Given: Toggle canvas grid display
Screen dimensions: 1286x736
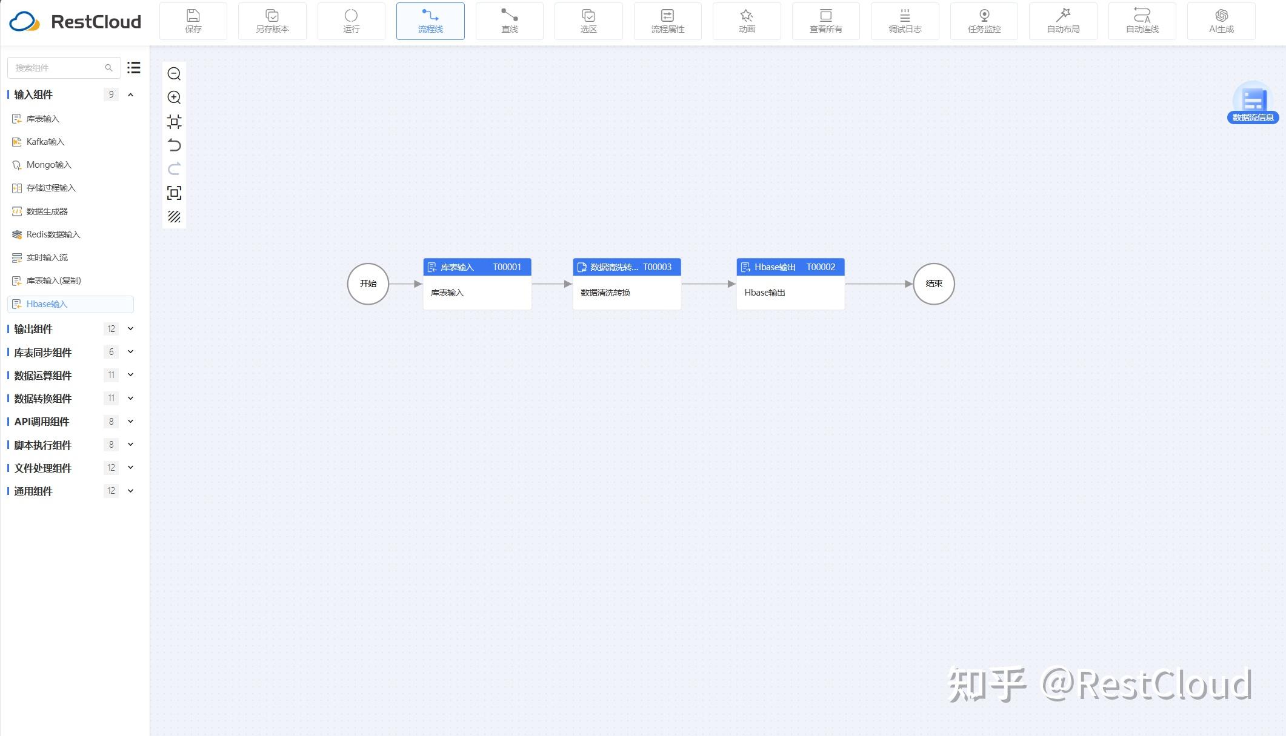Looking at the screenshot, I should click(175, 216).
